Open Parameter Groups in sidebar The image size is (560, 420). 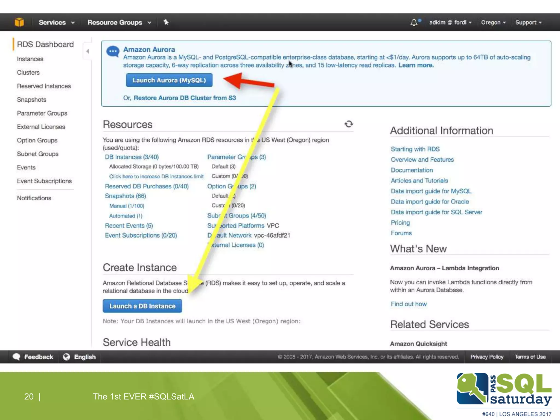[x=42, y=113]
